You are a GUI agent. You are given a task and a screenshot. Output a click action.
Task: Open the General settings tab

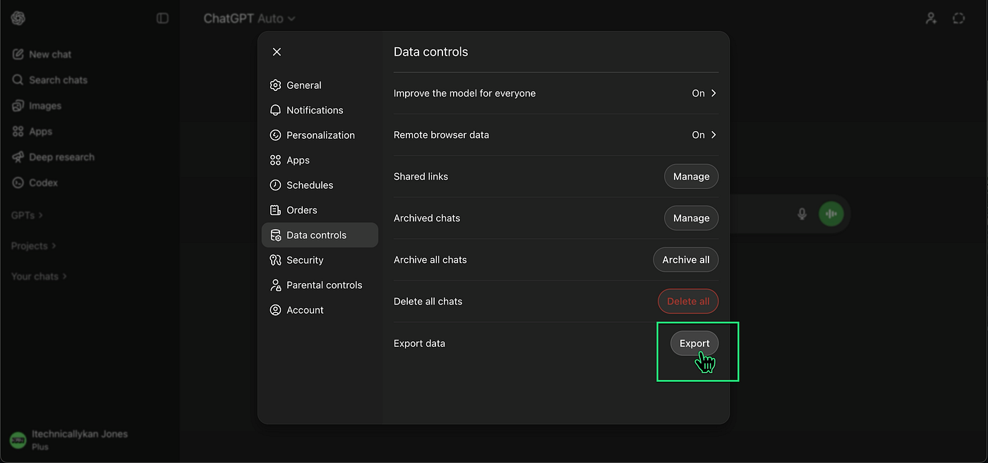(x=320, y=85)
